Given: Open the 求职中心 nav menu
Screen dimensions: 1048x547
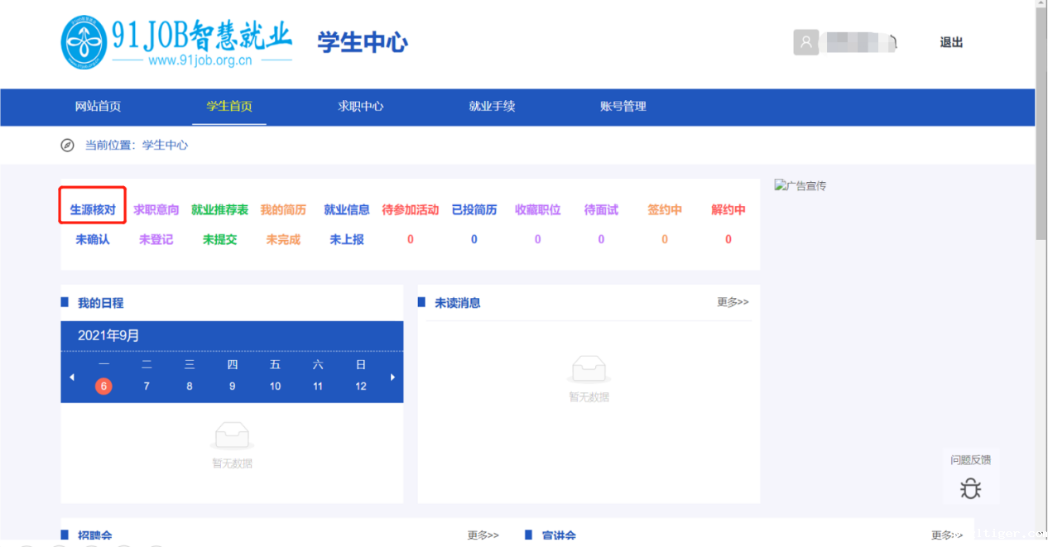Looking at the screenshot, I should click(360, 106).
